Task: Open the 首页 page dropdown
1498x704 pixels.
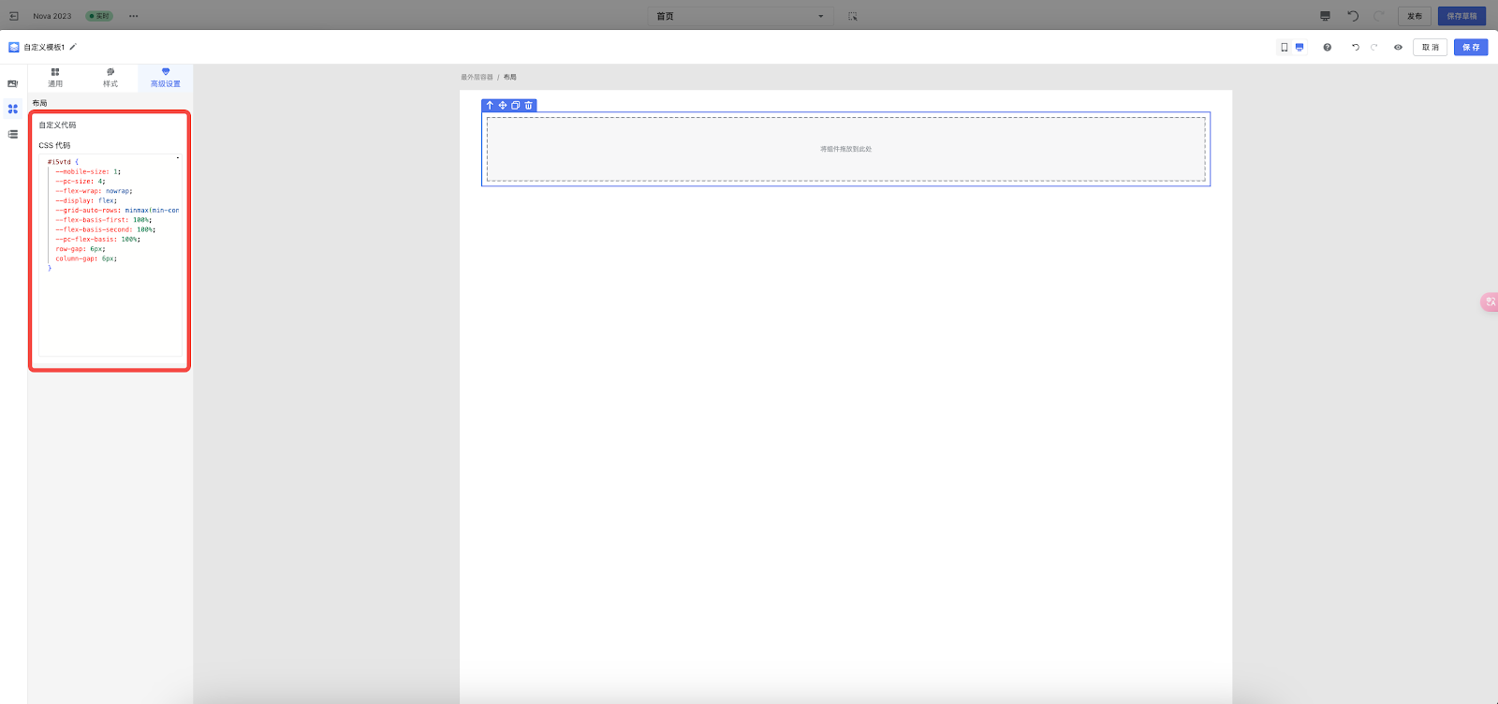Action: click(x=740, y=16)
